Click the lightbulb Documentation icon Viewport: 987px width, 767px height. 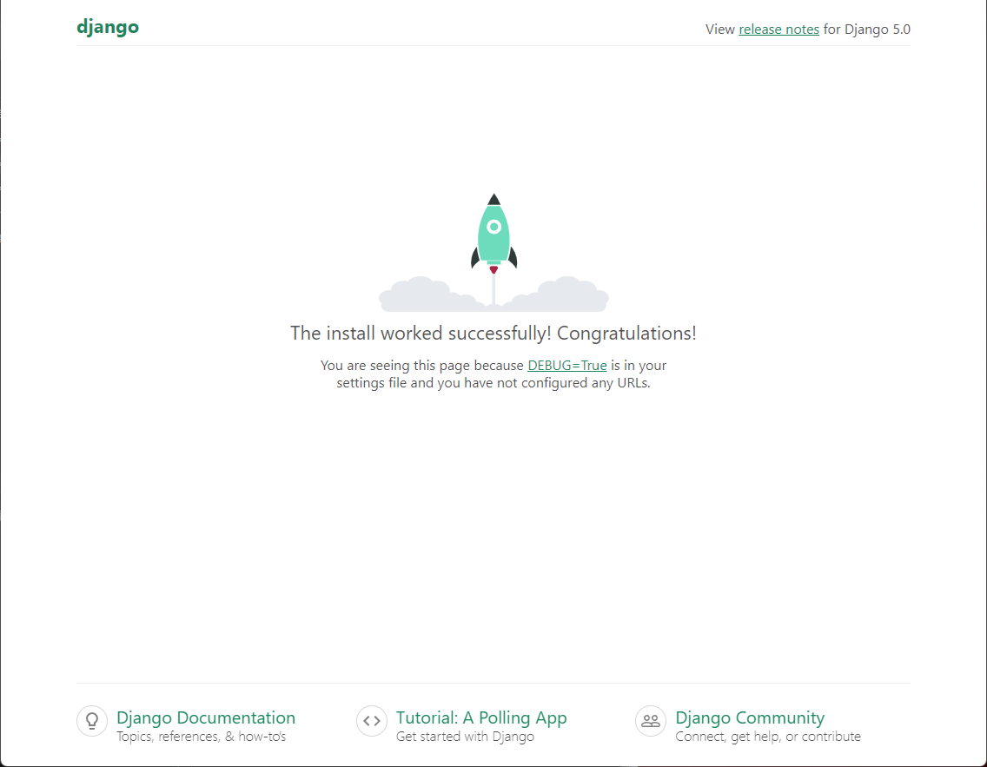click(x=92, y=720)
